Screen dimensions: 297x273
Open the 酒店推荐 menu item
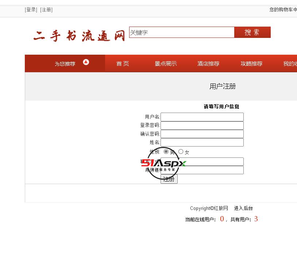click(x=208, y=63)
